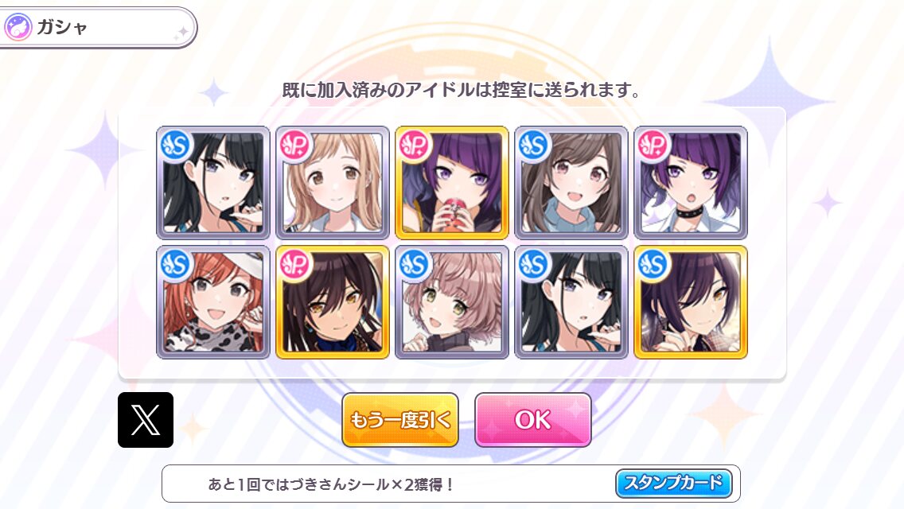Select the orange-haired idol in cow print
The width and height of the screenshot is (904, 509).
(213, 302)
